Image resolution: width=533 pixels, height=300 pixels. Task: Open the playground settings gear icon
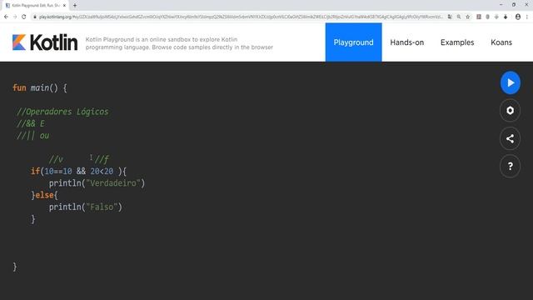pyautogui.click(x=510, y=111)
